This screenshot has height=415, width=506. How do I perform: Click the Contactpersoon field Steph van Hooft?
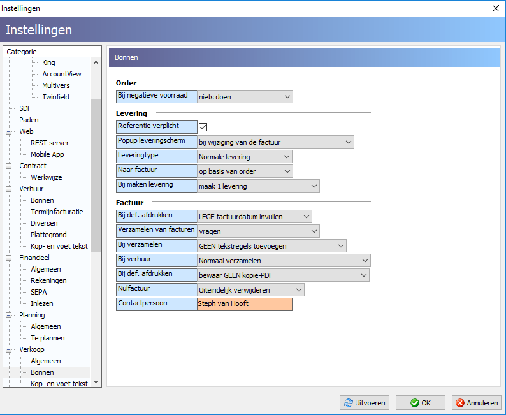pos(245,304)
